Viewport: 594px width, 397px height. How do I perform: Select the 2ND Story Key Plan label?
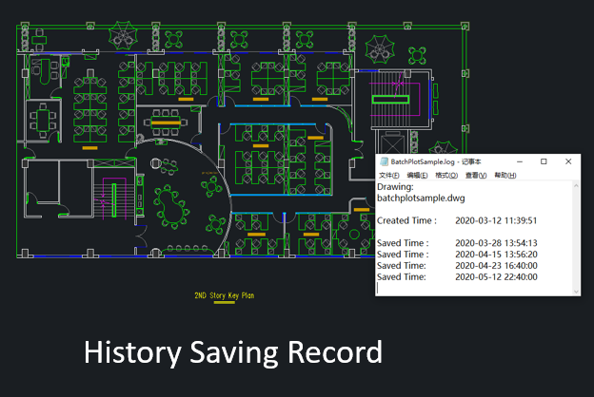[x=224, y=295]
